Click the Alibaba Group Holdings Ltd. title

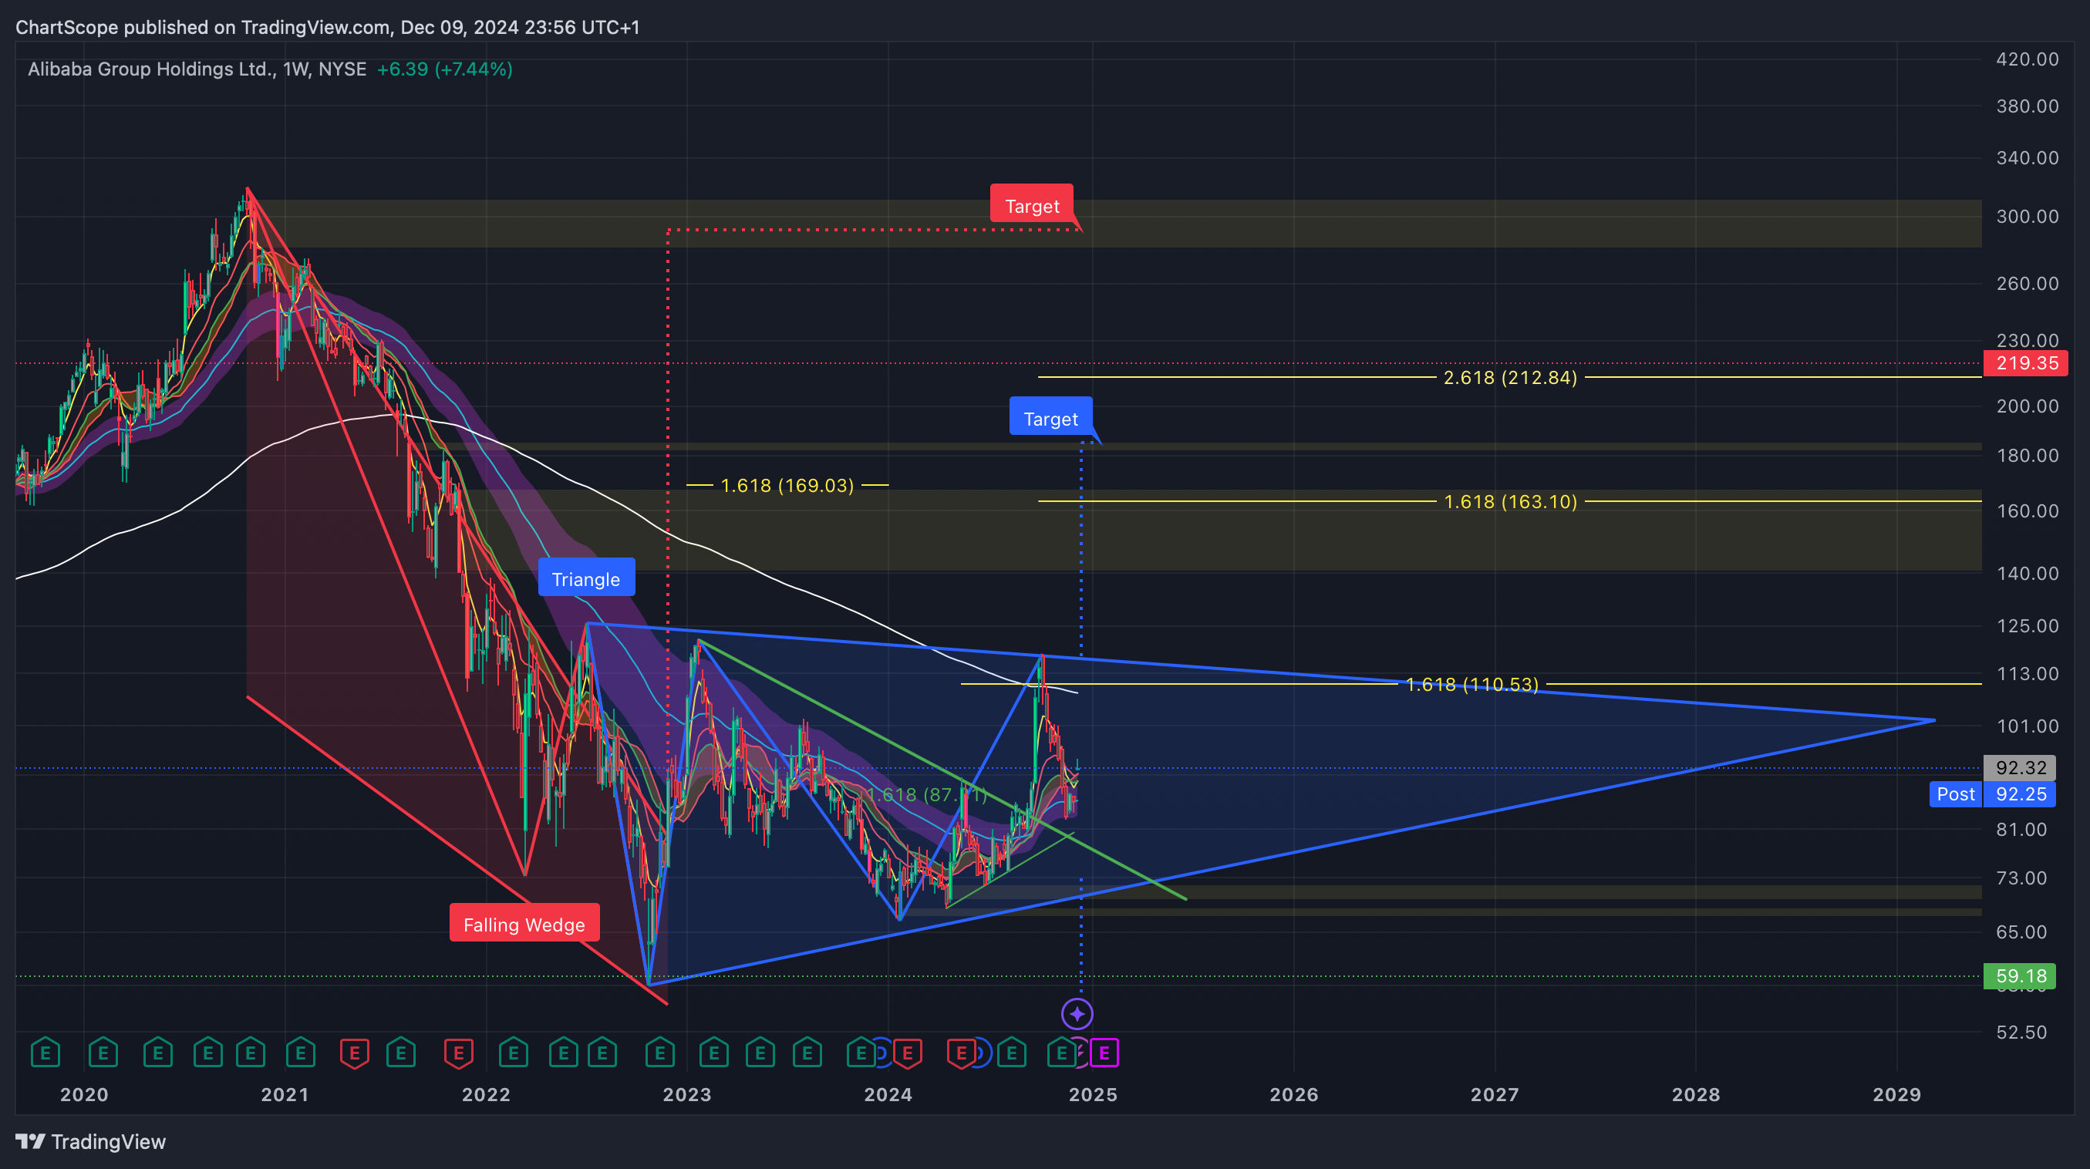coord(151,69)
